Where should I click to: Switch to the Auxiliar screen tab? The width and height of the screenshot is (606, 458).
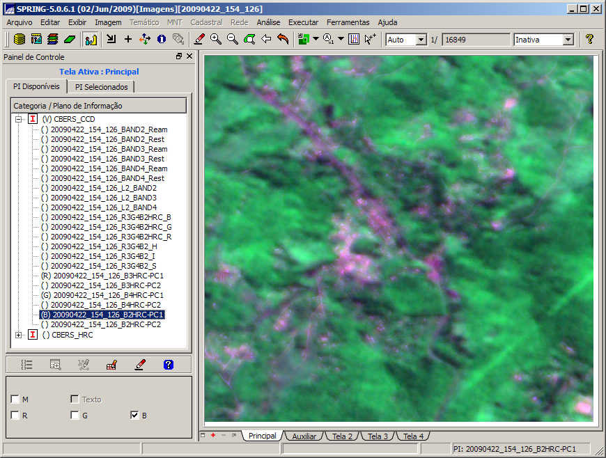tap(304, 436)
